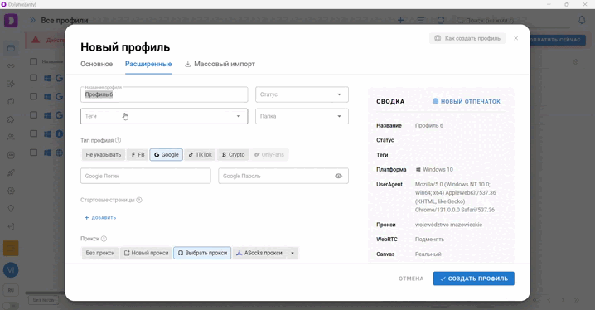
Task: Open the lightbulb tips icon in sidebar
Action: (11, 208)
